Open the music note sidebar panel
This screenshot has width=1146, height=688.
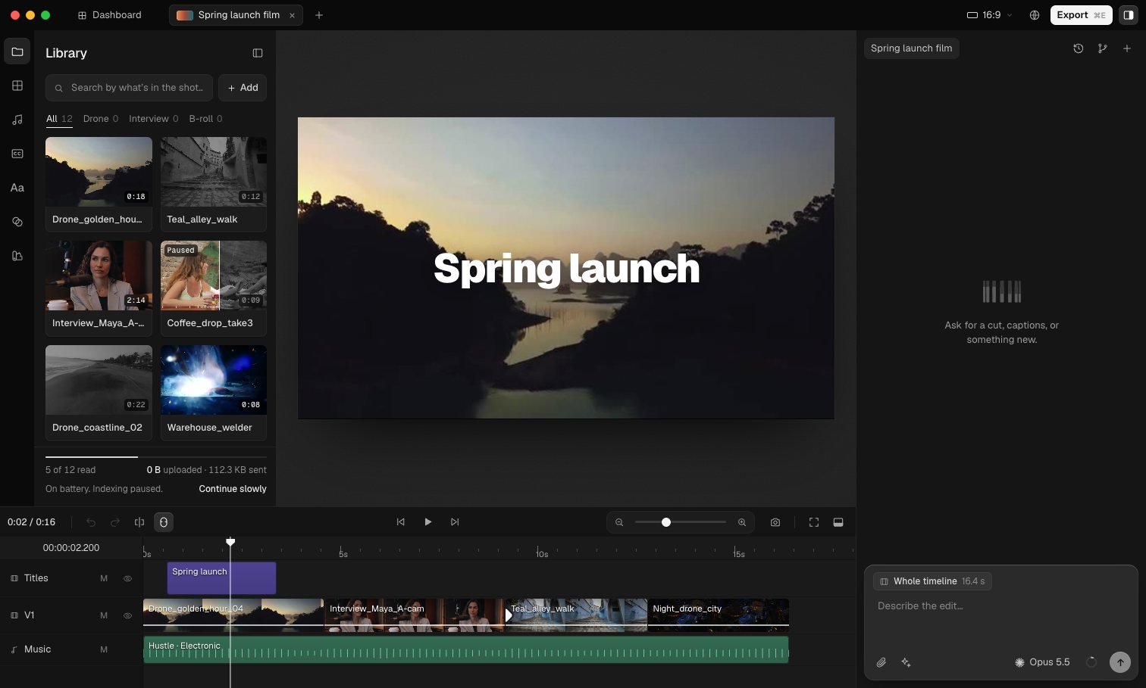[17, 120]
